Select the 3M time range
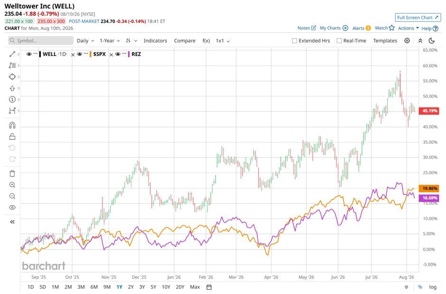 click(81, 287)
